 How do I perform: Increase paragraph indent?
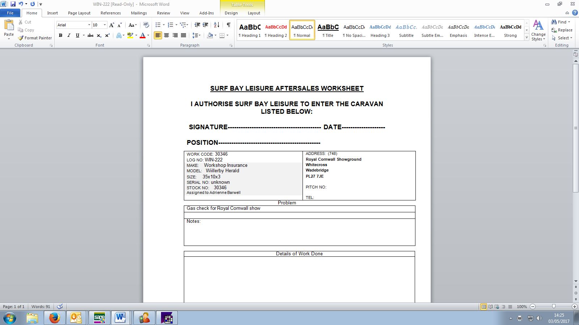coord(205,25)
